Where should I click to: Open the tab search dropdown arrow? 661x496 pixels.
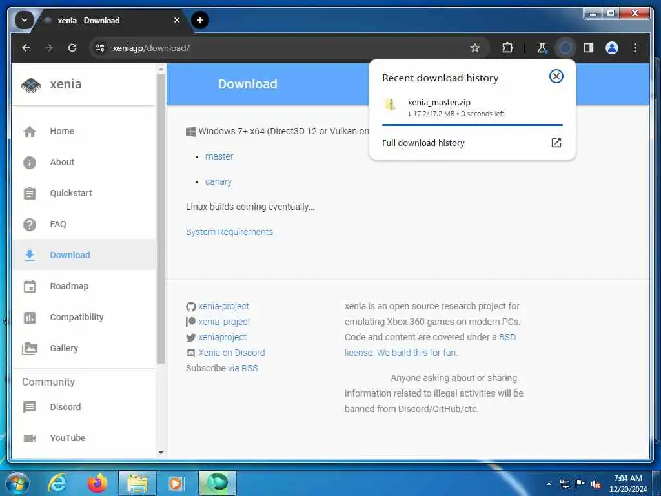click(25, 20)
